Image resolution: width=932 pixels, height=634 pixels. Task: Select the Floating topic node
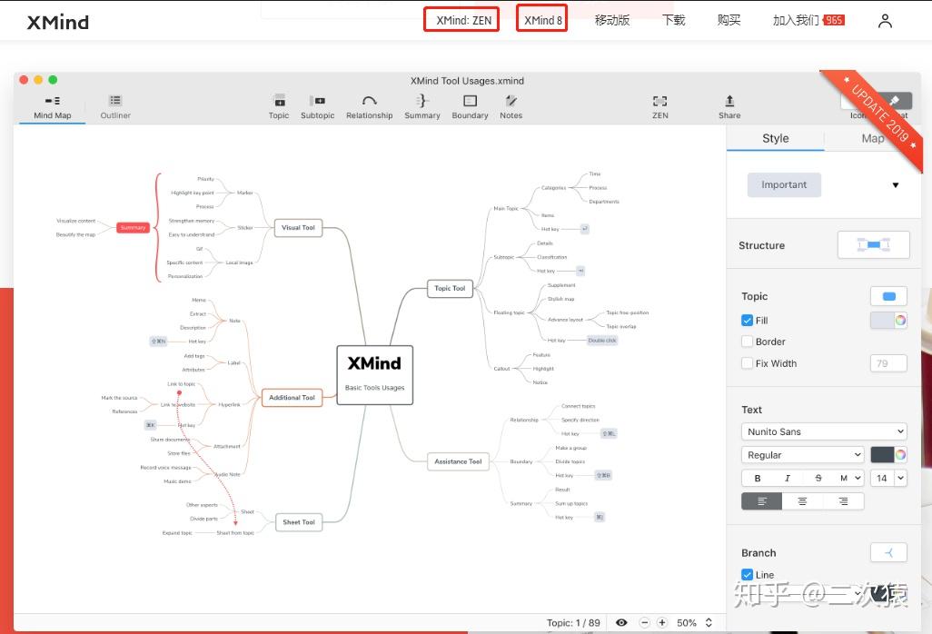(x=509, y=312)
